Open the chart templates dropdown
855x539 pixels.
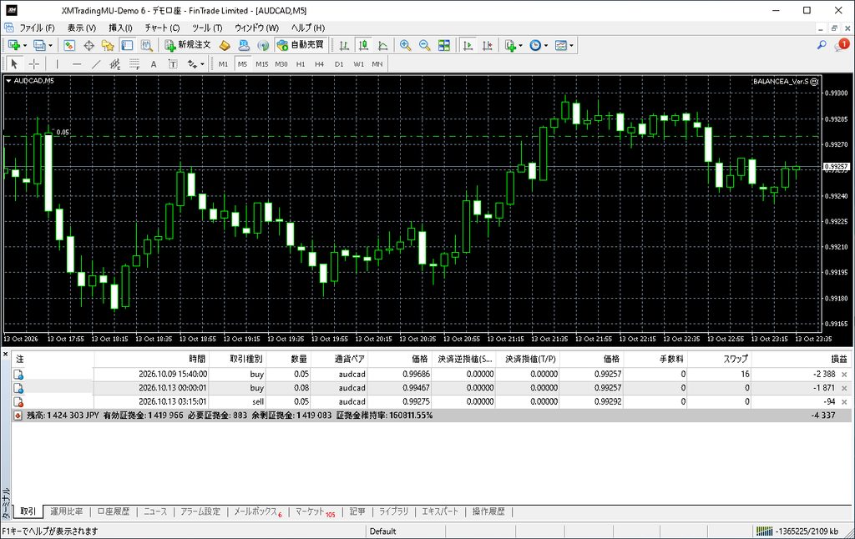(564, 45)
